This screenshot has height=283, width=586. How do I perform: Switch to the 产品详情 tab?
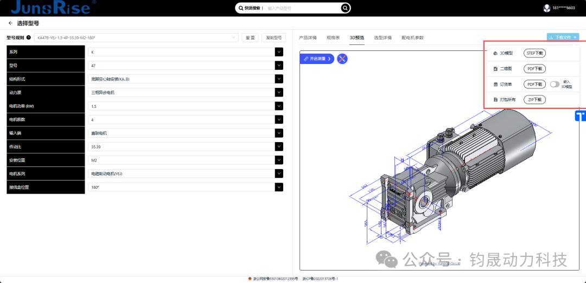308,38
